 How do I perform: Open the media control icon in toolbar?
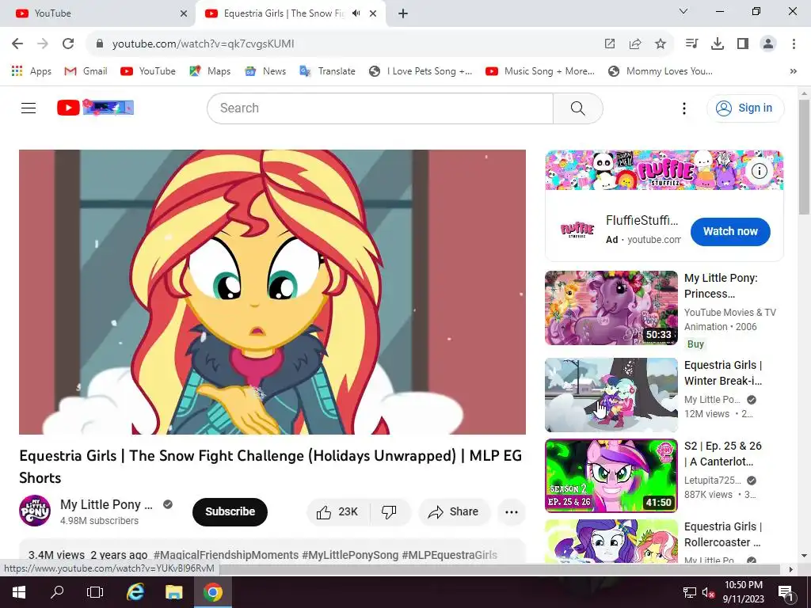click(x=691, y=44)
